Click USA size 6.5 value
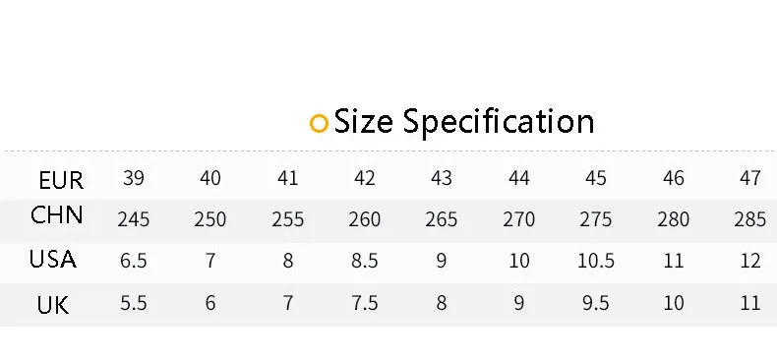Viewport: 777px width, 363px height. click(x=134, y=261)
